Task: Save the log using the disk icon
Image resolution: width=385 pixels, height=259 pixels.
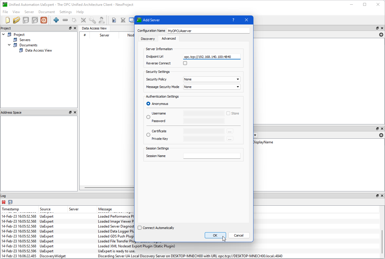Action: pyautogui.click(x=10, y=202)
